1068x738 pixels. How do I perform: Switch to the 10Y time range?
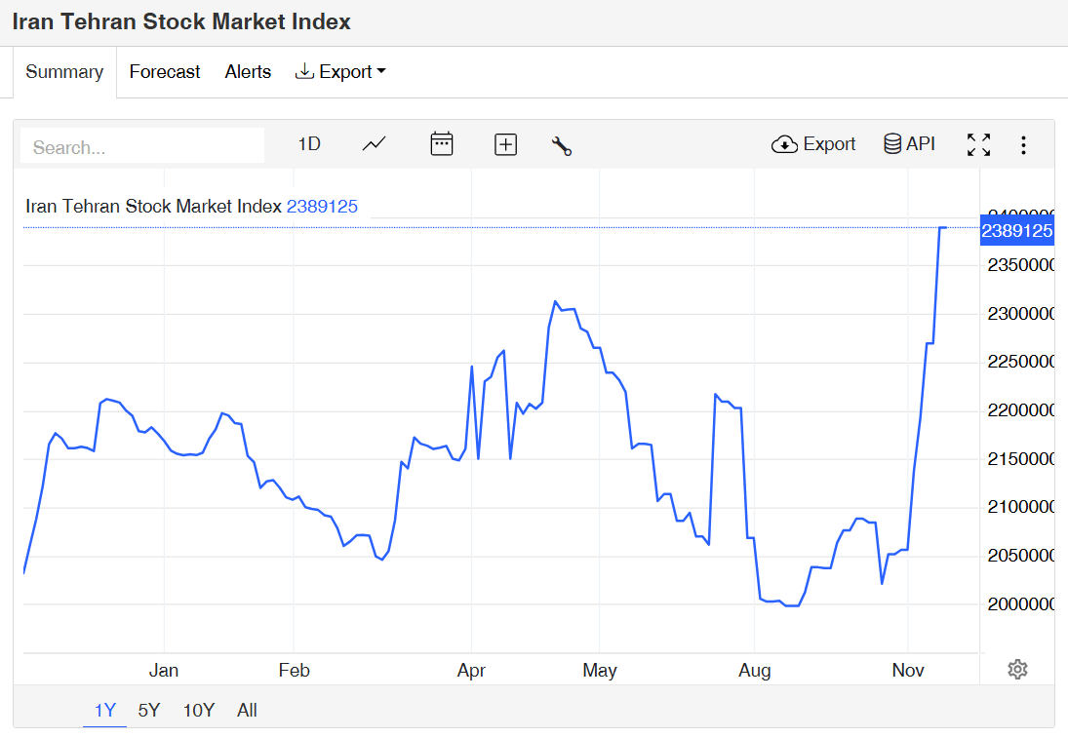point(199,710)
